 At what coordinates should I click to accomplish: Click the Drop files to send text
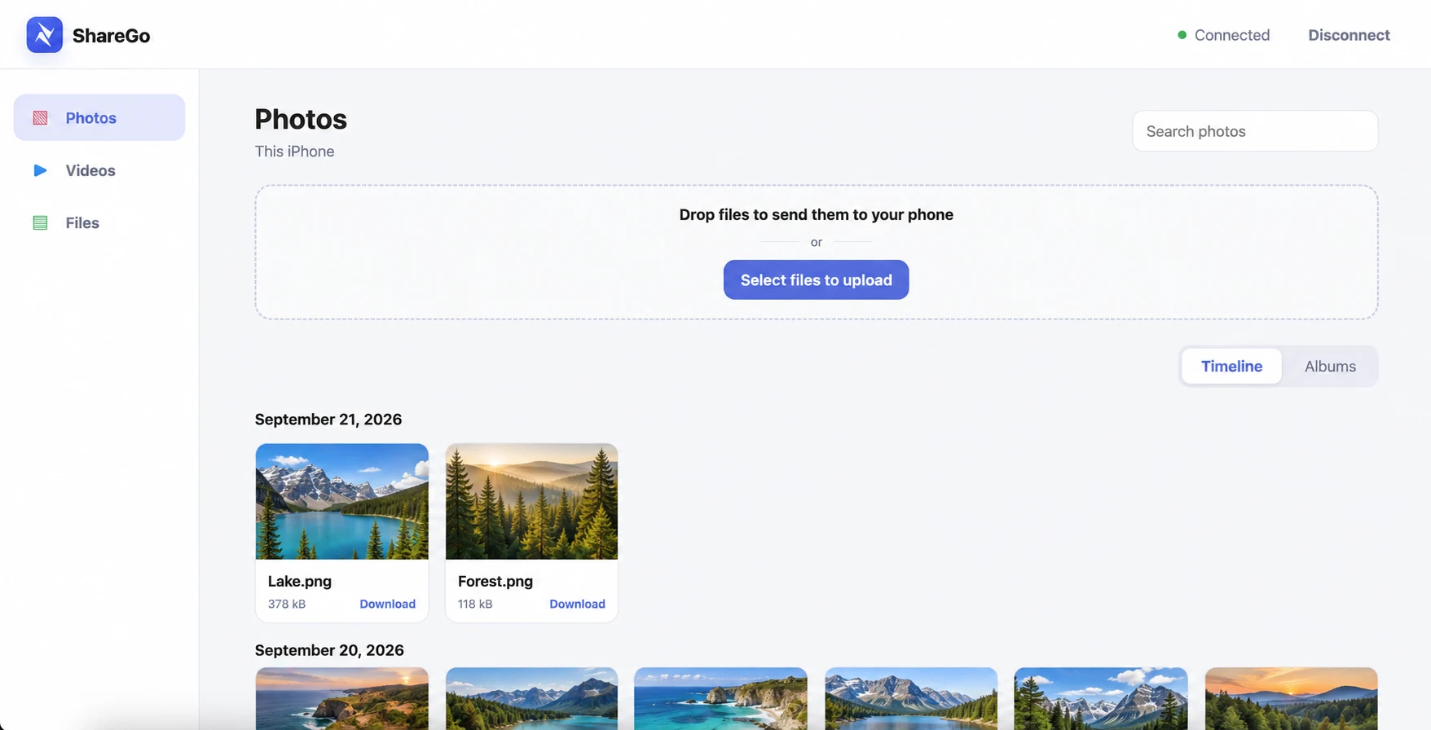coord(816,214)
